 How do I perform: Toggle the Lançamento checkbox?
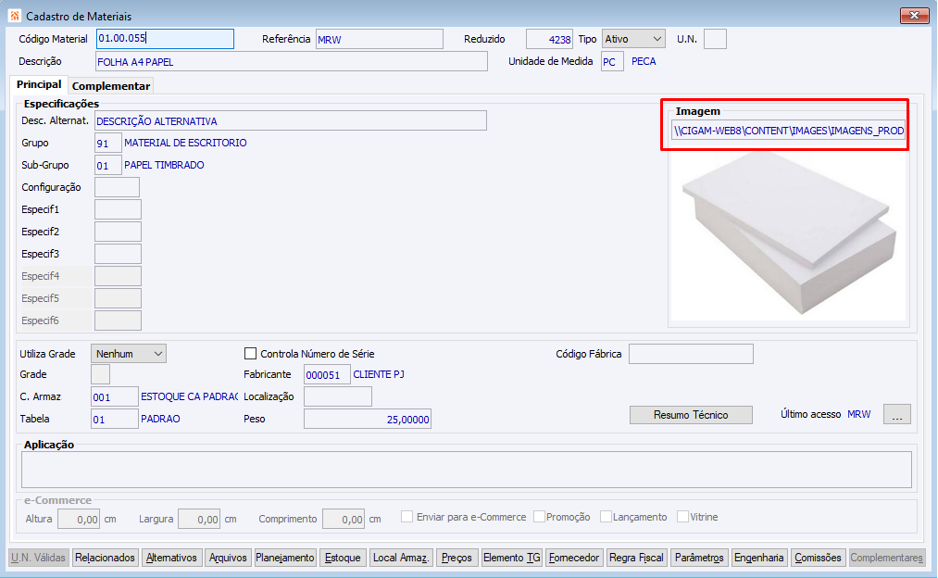click(x=606, y=516)
